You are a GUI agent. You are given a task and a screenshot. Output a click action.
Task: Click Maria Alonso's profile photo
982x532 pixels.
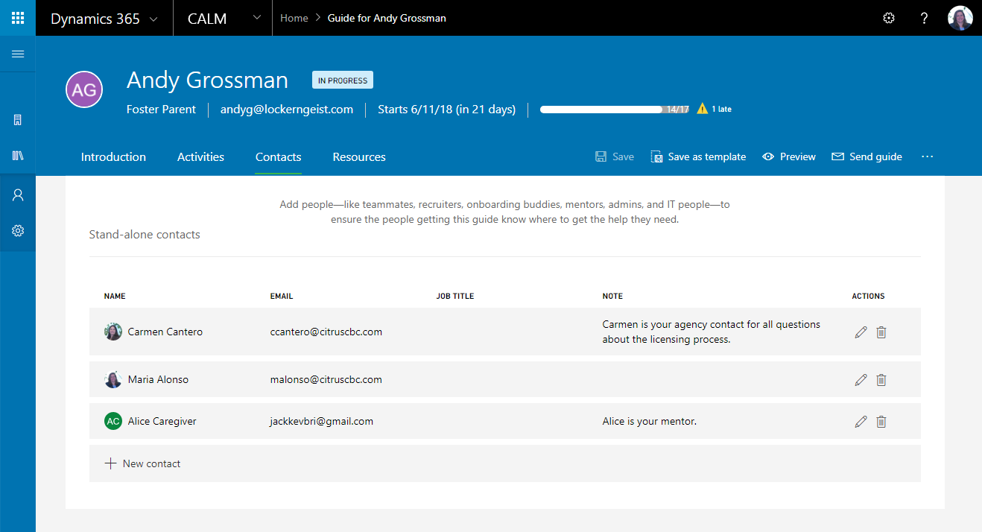click(113, 379)
